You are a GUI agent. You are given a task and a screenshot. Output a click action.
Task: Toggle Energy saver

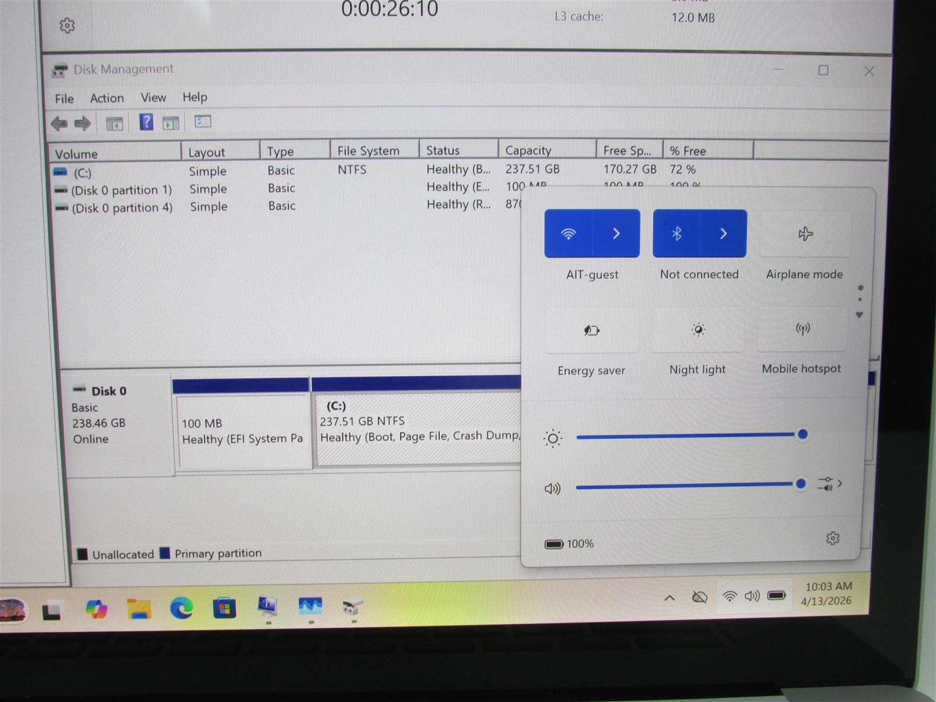591,331
